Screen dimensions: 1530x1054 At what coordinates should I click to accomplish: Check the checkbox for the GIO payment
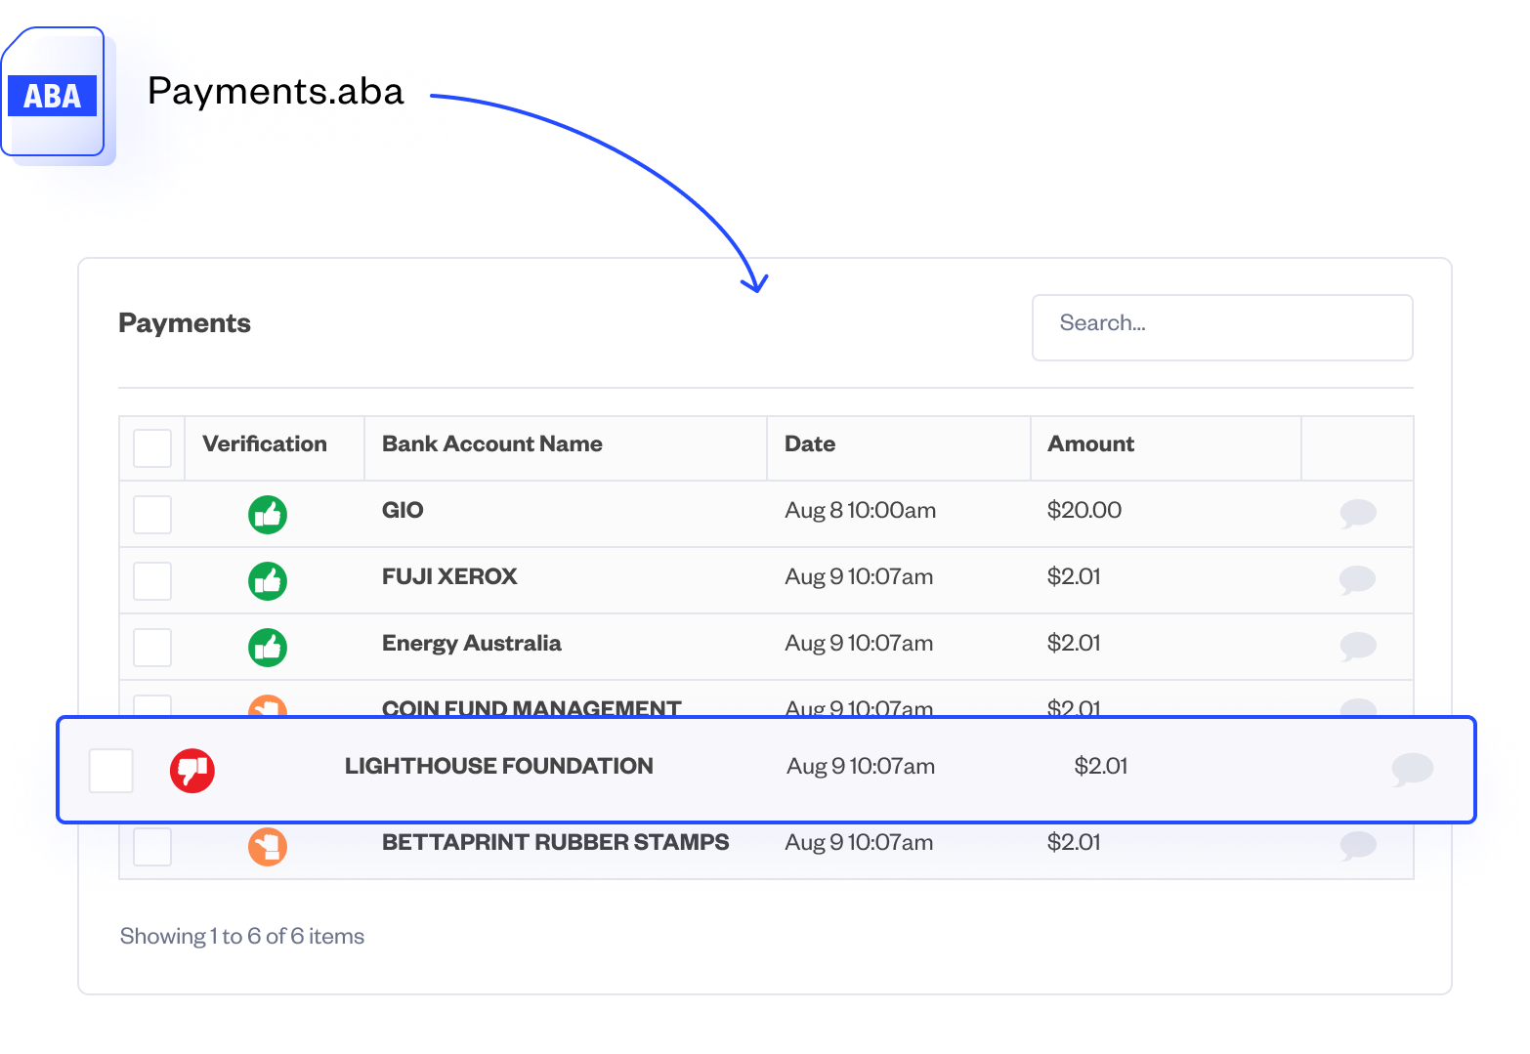point(151,514)
